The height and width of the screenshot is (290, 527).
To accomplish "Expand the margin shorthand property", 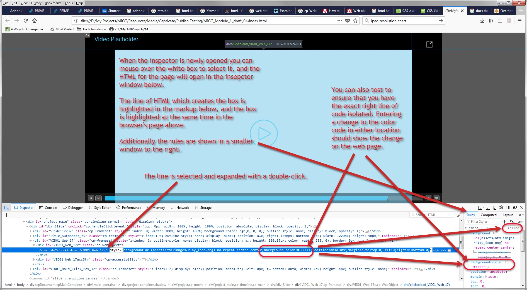I will 486,277.
